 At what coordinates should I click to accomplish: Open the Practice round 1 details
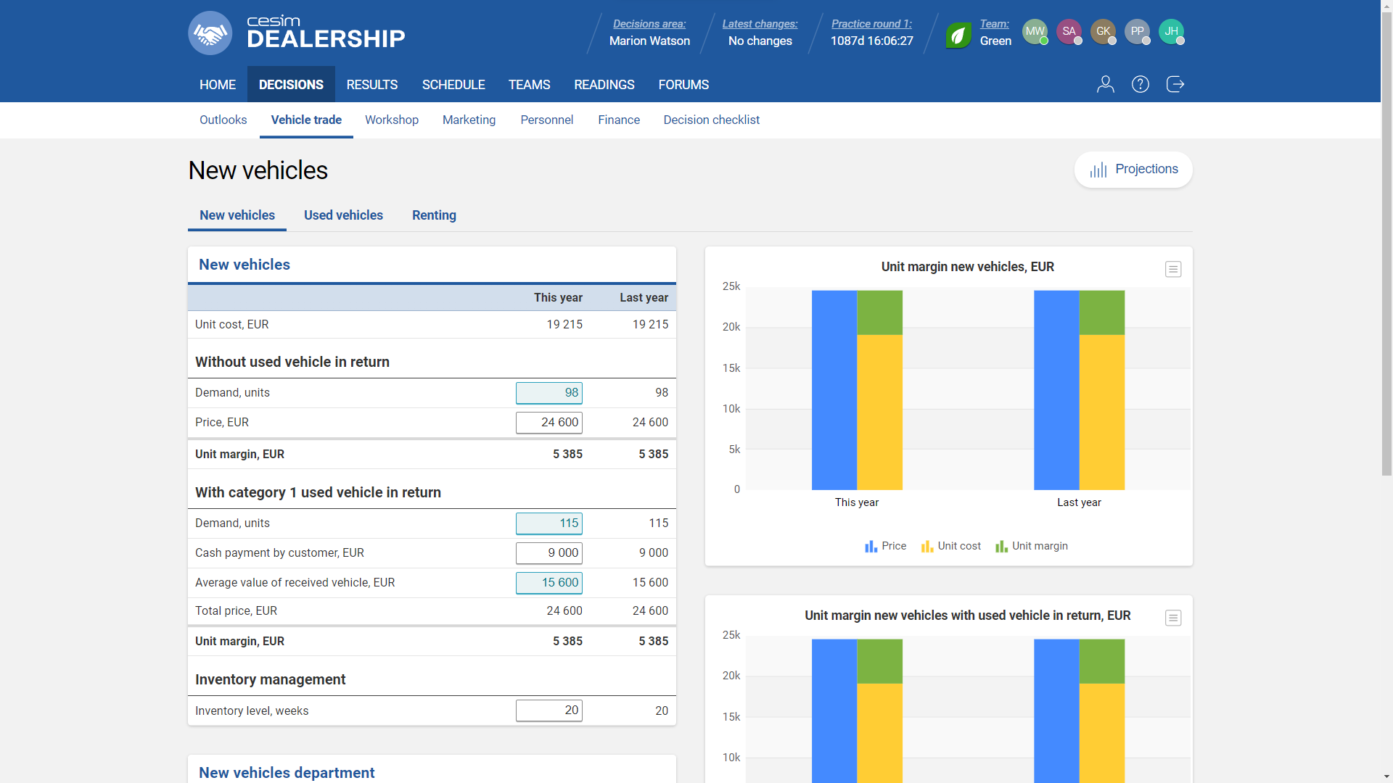point(871,24)
